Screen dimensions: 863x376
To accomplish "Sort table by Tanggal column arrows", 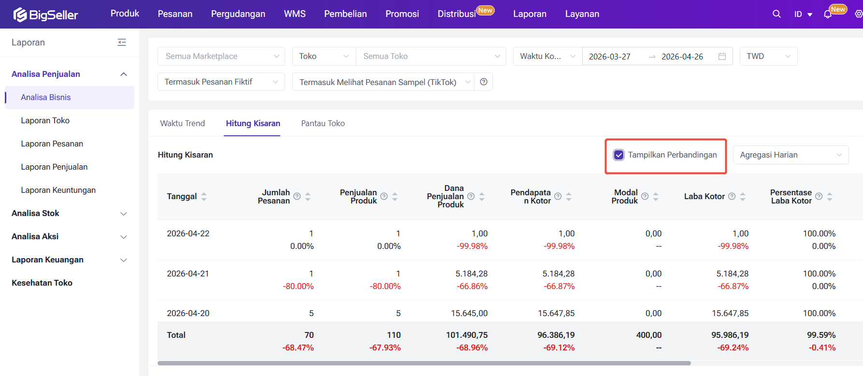I will point(204,196).
